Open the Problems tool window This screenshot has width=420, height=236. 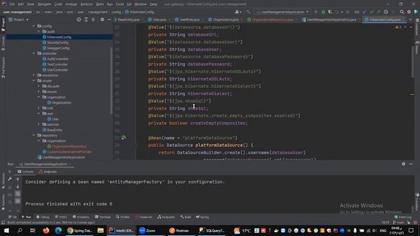[81, 217]
